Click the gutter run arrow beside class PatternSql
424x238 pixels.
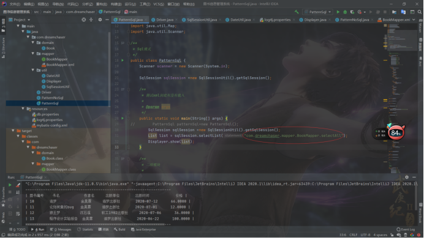coord(123,60)
